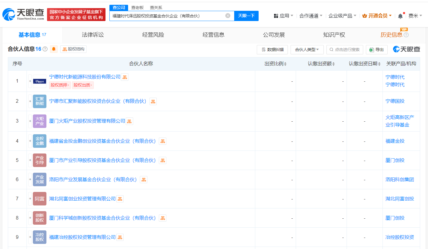The image size is (428, 249).
Task: Click the 宁德时代 company logo thumbnail
Action: (39, 81)
